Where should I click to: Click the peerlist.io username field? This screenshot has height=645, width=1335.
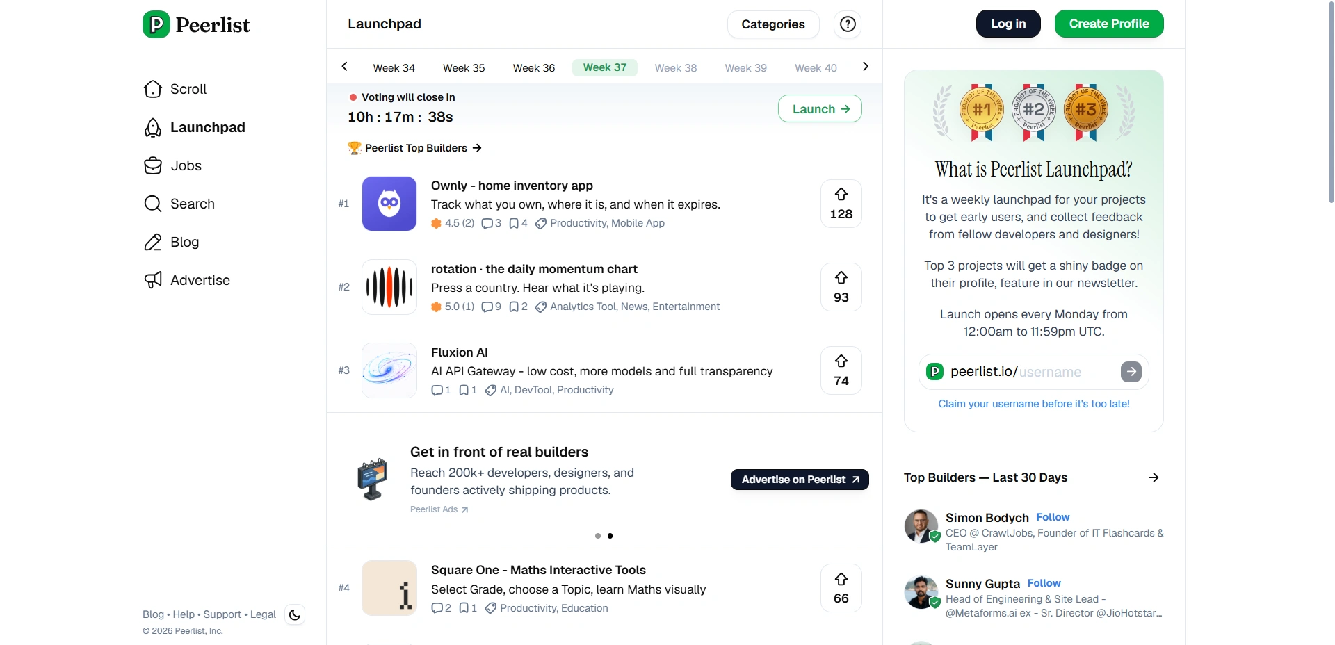(1033, 372)
